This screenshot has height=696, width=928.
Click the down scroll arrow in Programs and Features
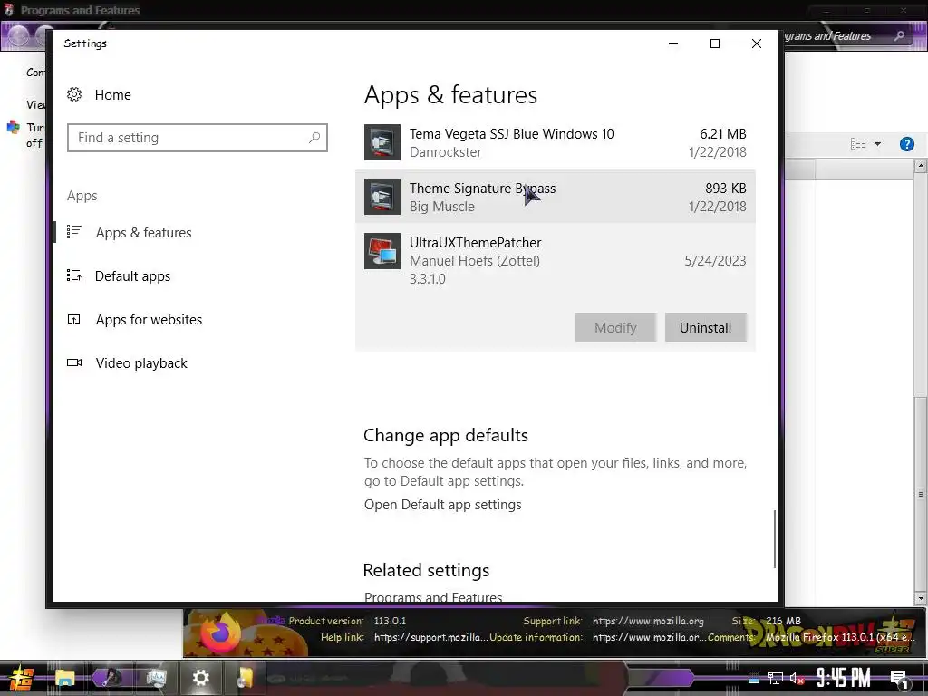point(921,598)
